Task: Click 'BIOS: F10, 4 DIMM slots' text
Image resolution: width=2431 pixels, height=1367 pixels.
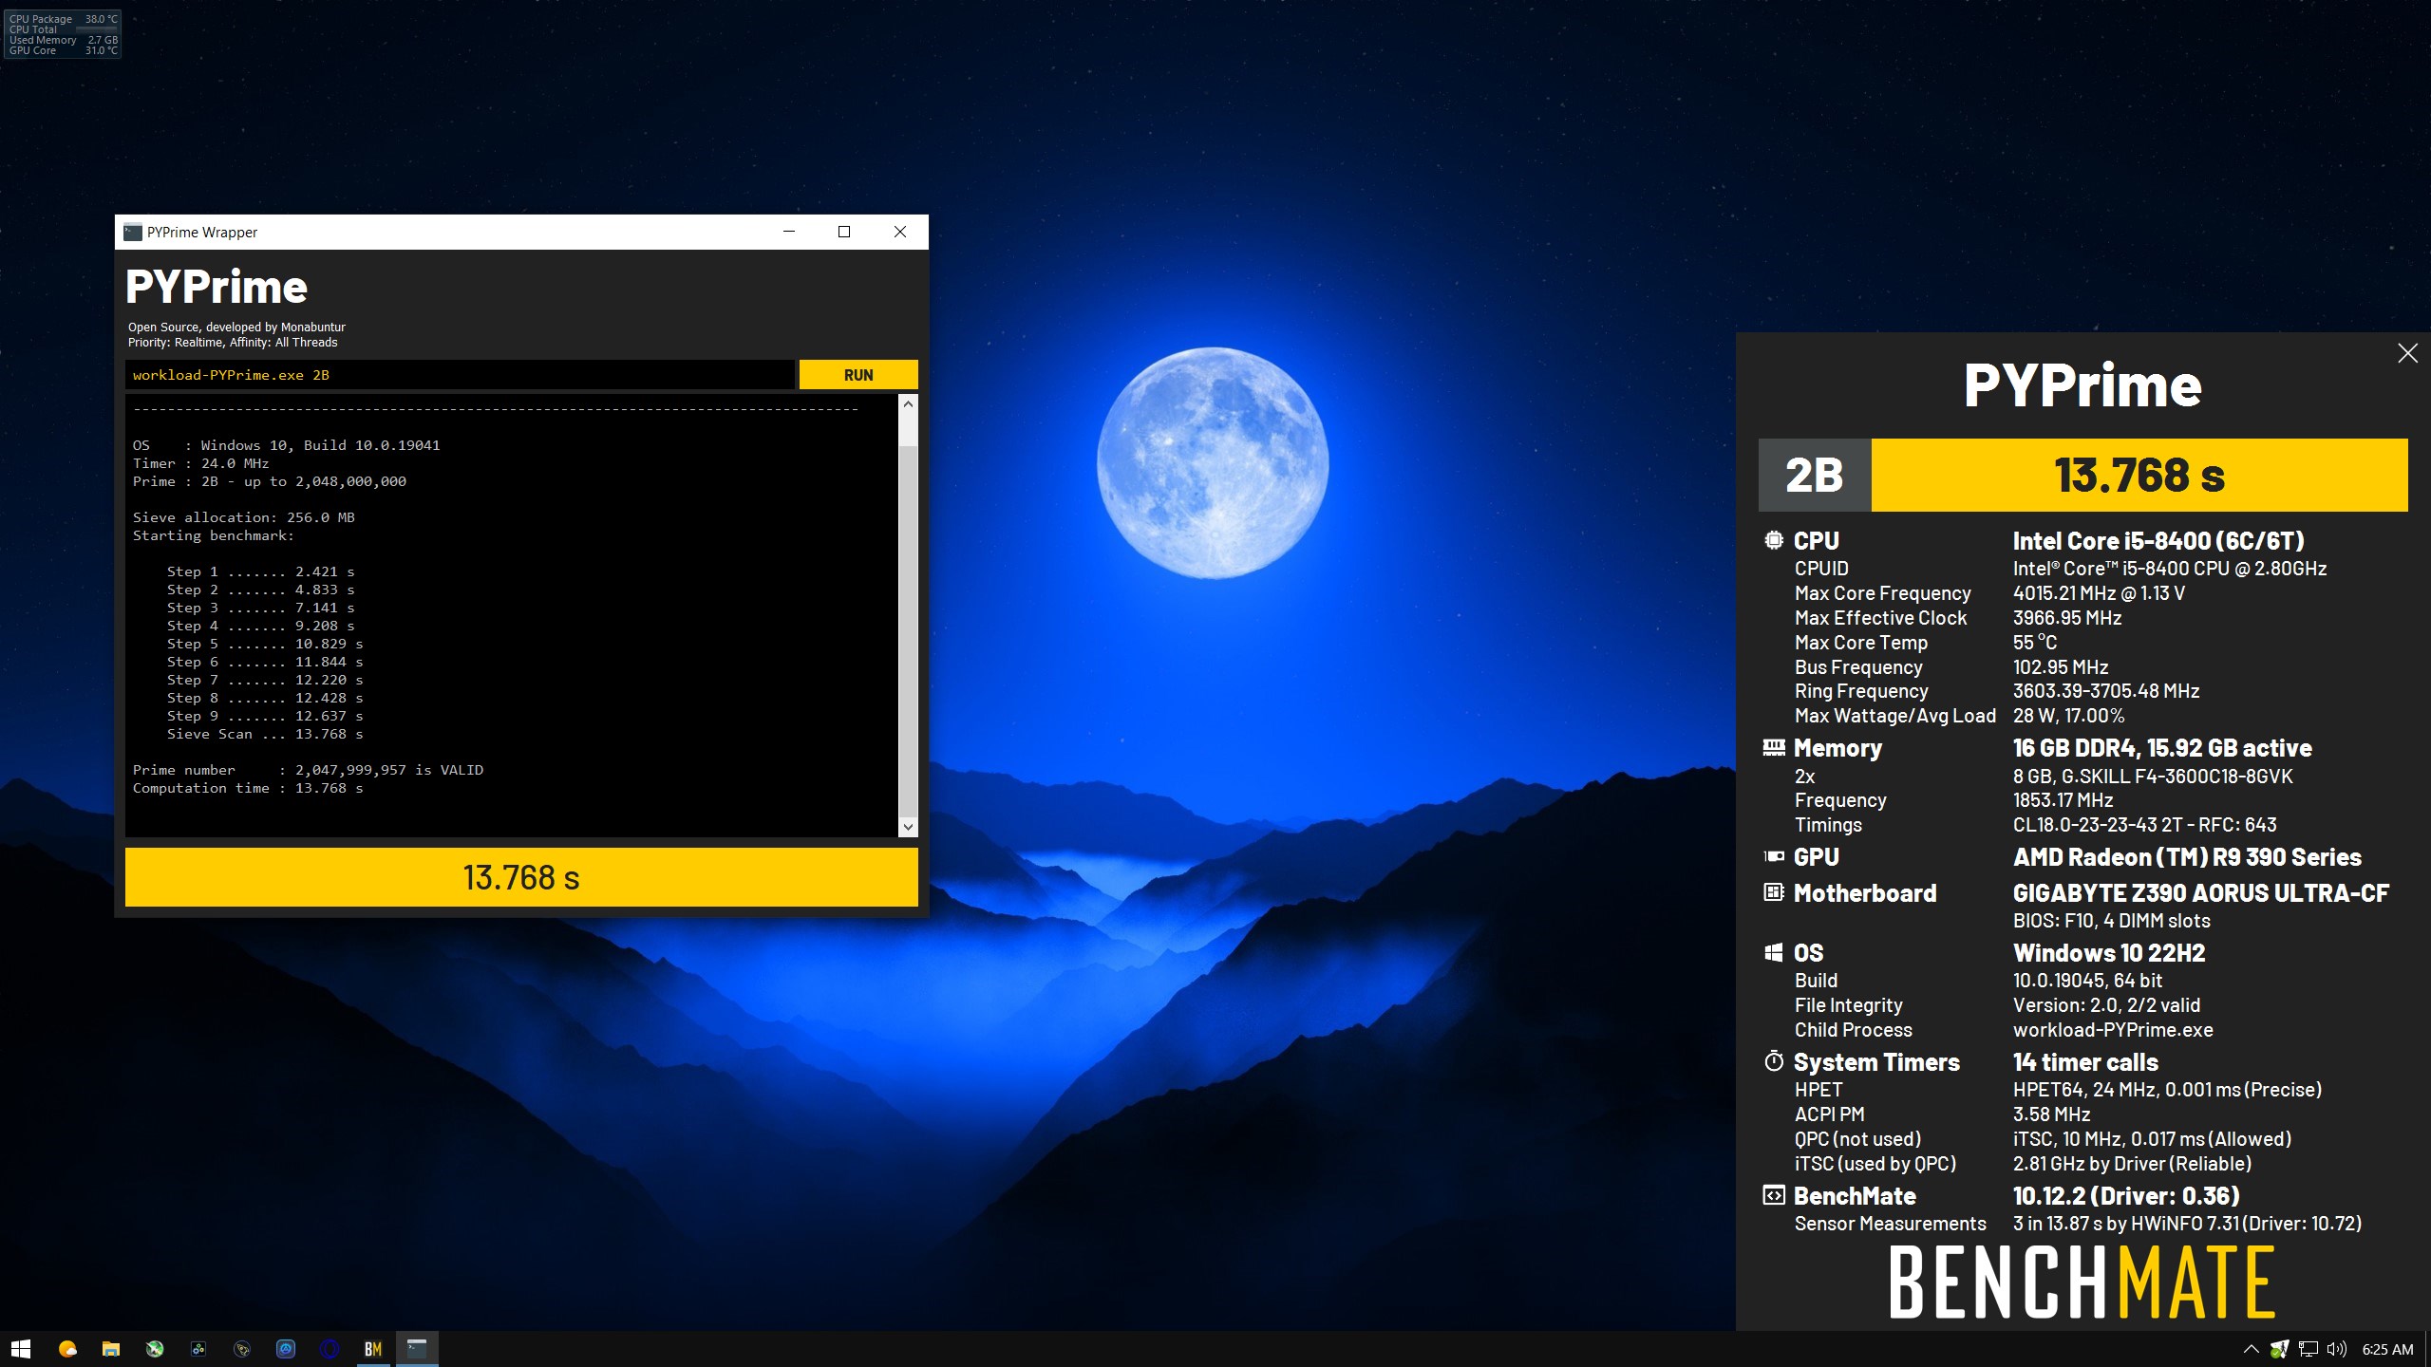Action: (2112, 921)
